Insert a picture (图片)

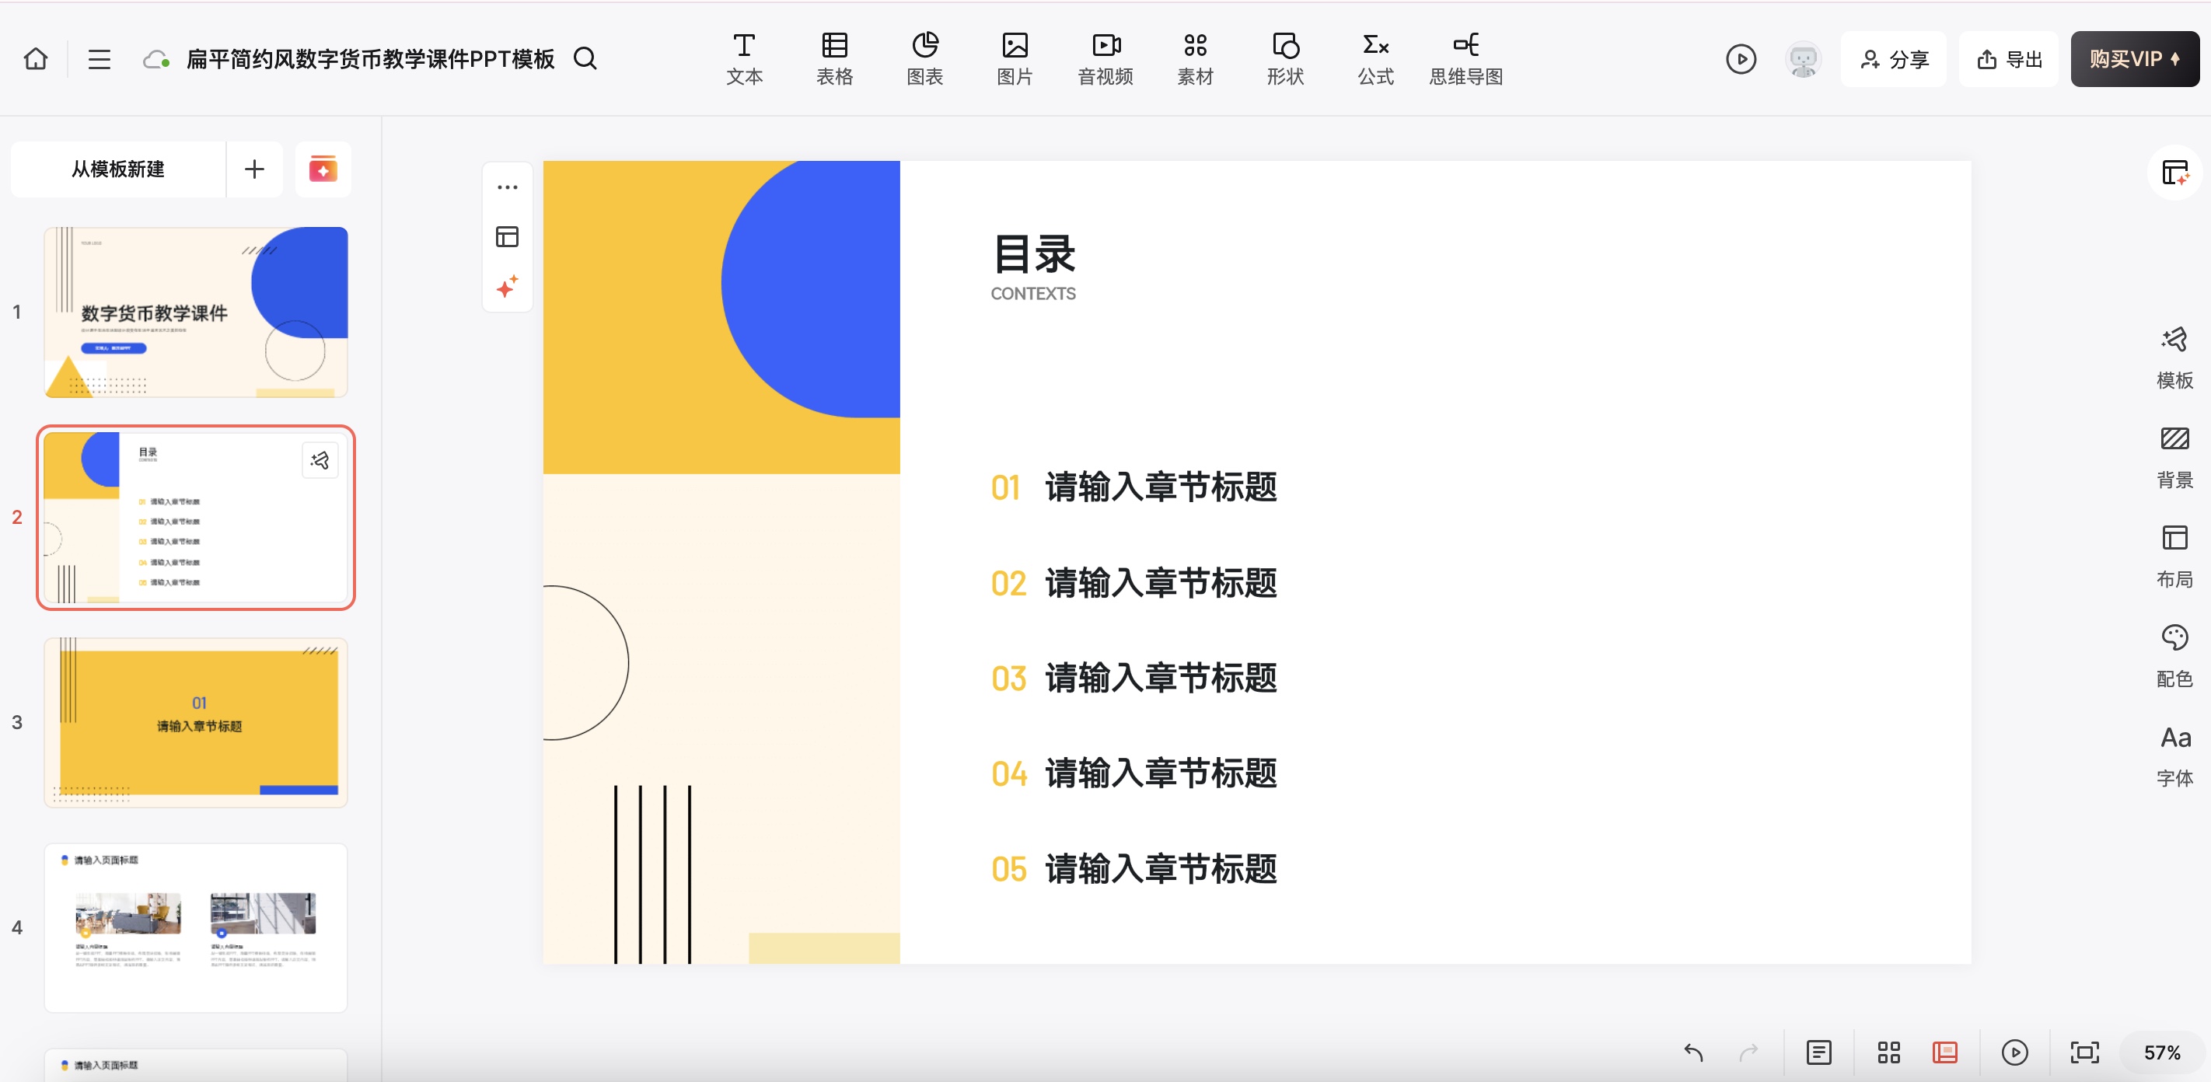(1015, 58)
